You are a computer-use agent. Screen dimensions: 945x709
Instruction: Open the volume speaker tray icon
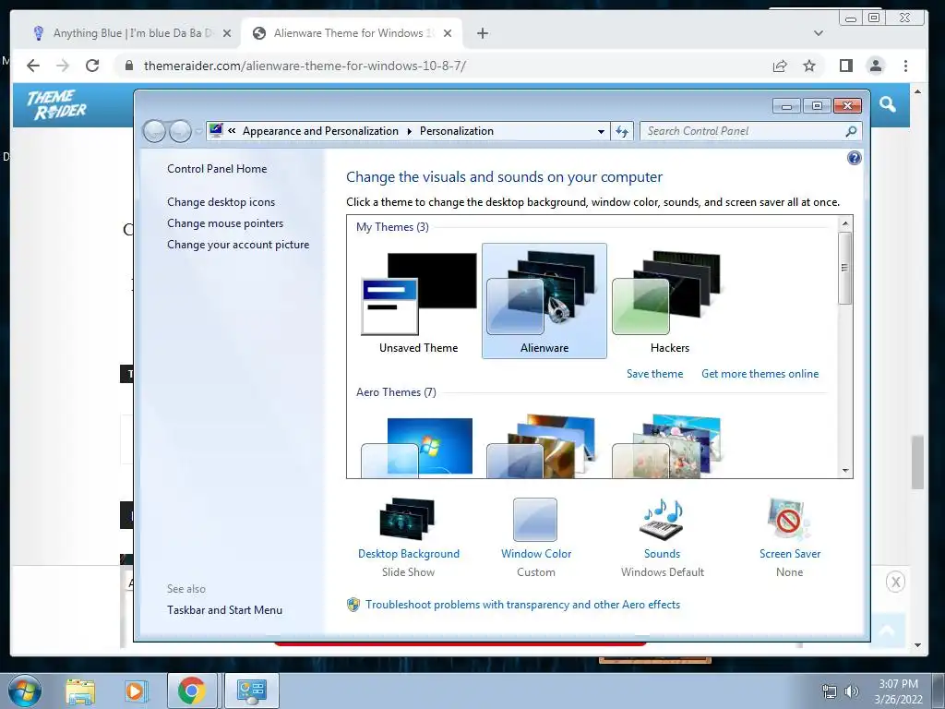pos(852,691)
